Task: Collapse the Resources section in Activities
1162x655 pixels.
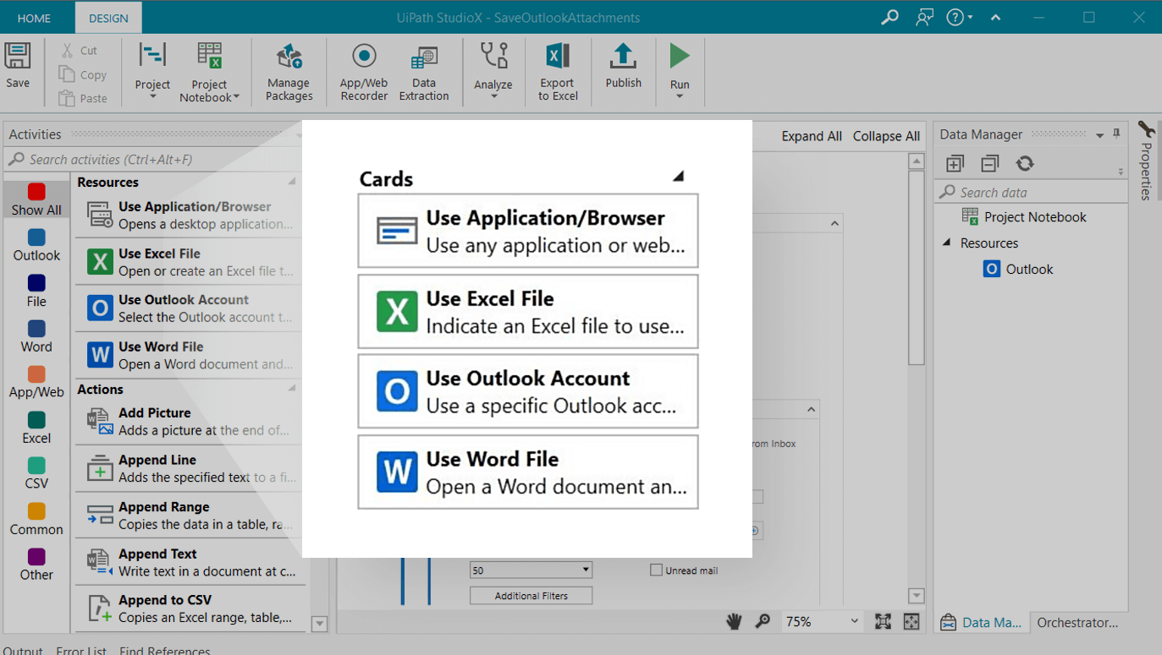Action: tap(291, 181)
